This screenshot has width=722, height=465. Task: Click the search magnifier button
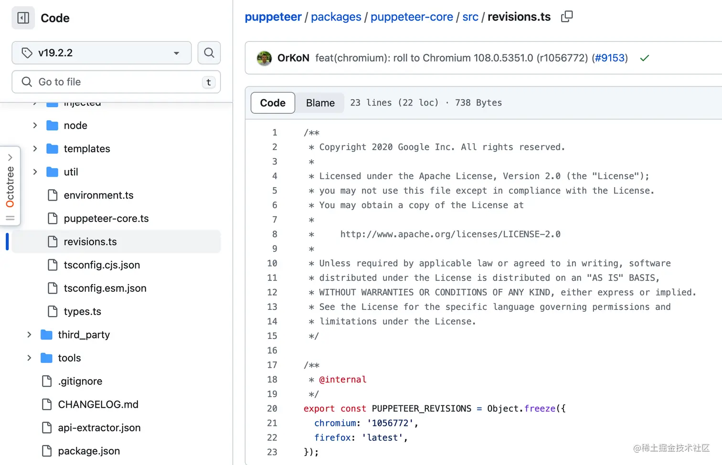tap(209, 53)
